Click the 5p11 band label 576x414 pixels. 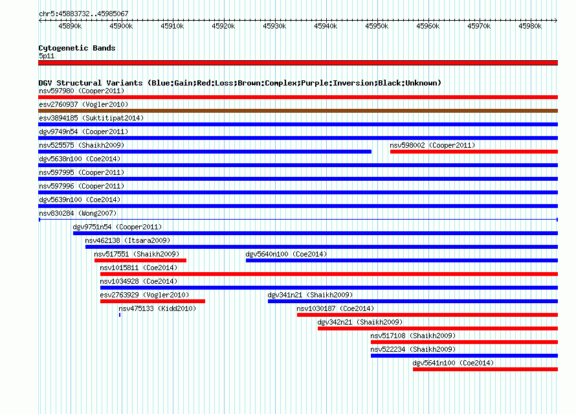pos(47,56)
